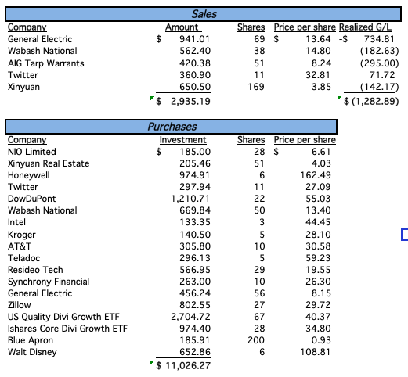Screen dimensions: 408x377
Task: Select Blue Apron shares value 200
Action: (256, 340)
